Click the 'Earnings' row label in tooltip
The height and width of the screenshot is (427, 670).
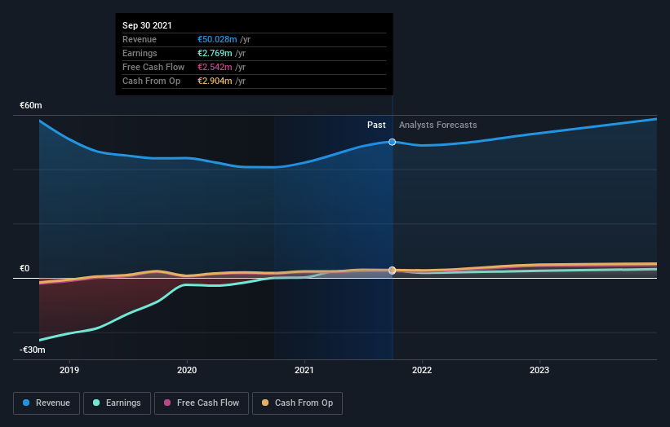(x=140, y=53)
